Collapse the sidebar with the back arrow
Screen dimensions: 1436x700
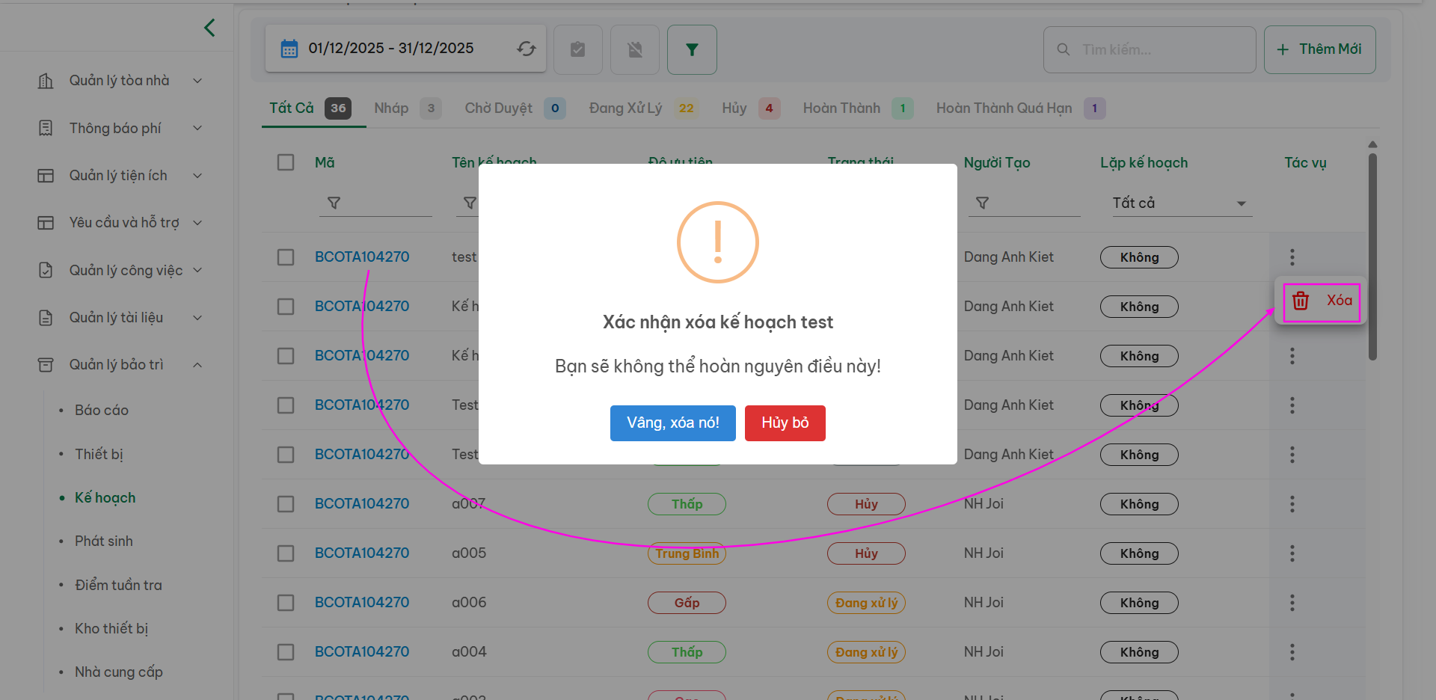[209, 28]
